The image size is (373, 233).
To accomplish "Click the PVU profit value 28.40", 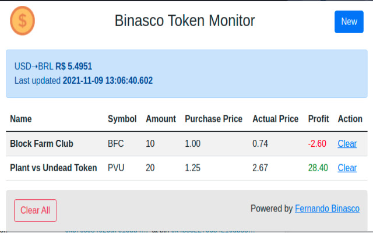I will point(318,168).
